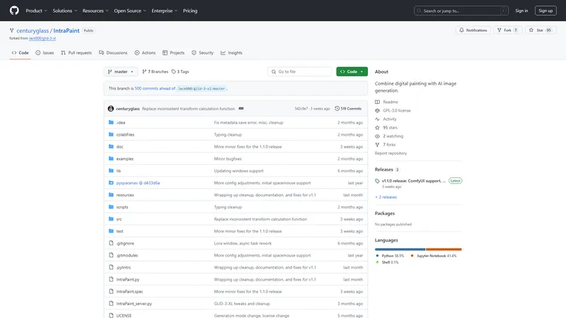The height and width of the screenshot is (318, 566).
Task: Open the .idea folder
Action: 120,122
